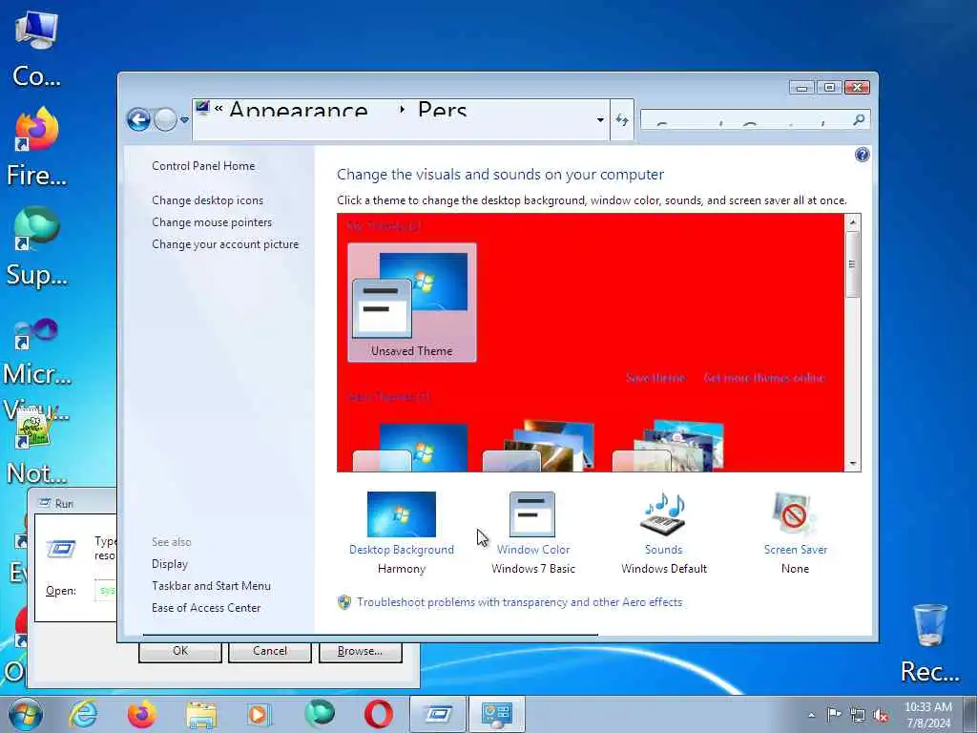
Task: Open the Windows Start orb
Action: click(x=26, y=714)
